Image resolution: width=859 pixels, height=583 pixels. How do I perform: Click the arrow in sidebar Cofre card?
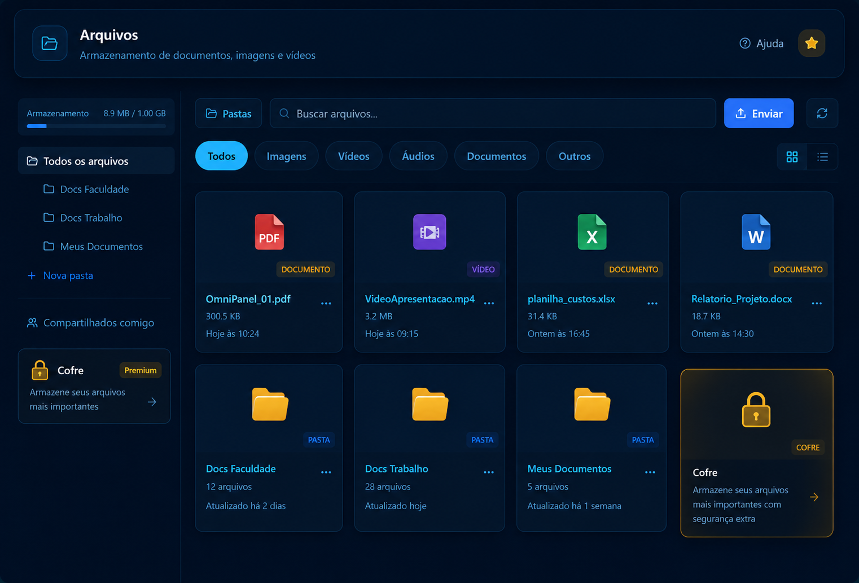(x=152, y=402)
